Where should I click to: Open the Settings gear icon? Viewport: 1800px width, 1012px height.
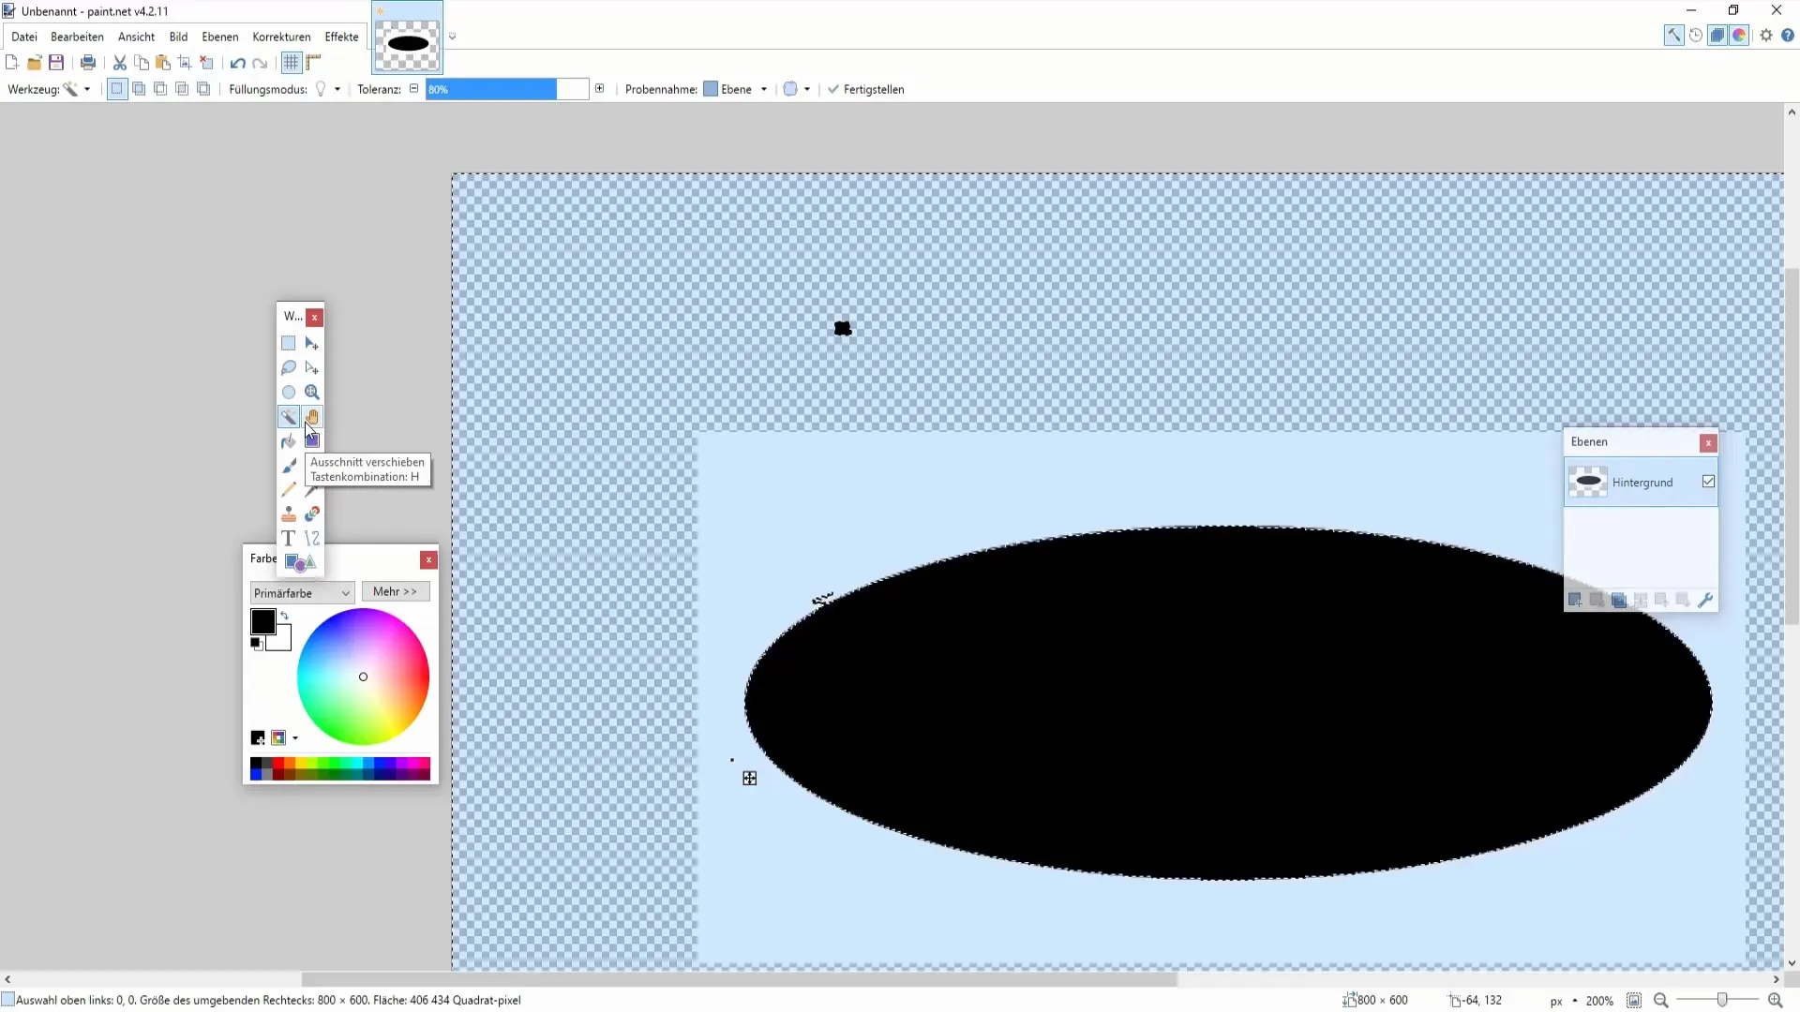pos(1766,36)
